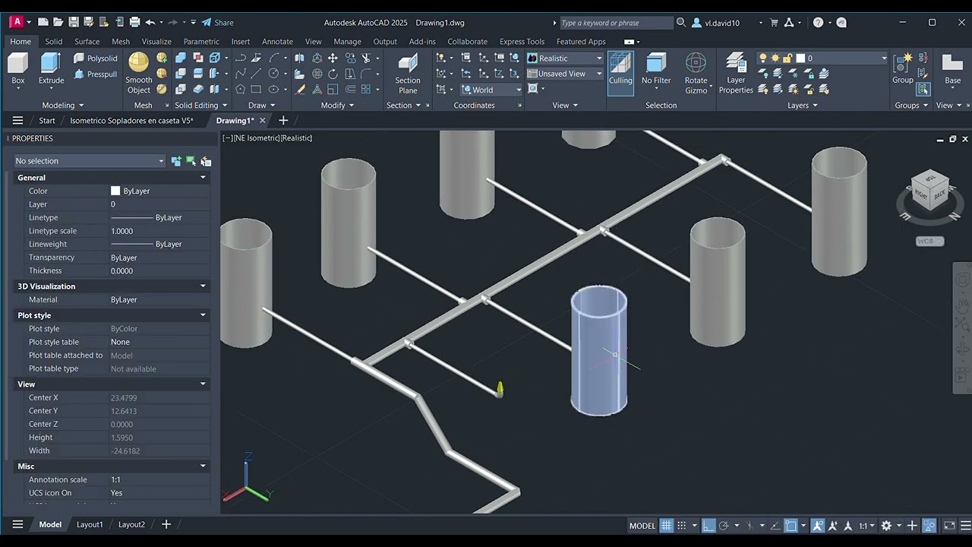Switch to the Solid ribbon tab
The height and width of the screenshot is (547, 972).
point(53,42)
